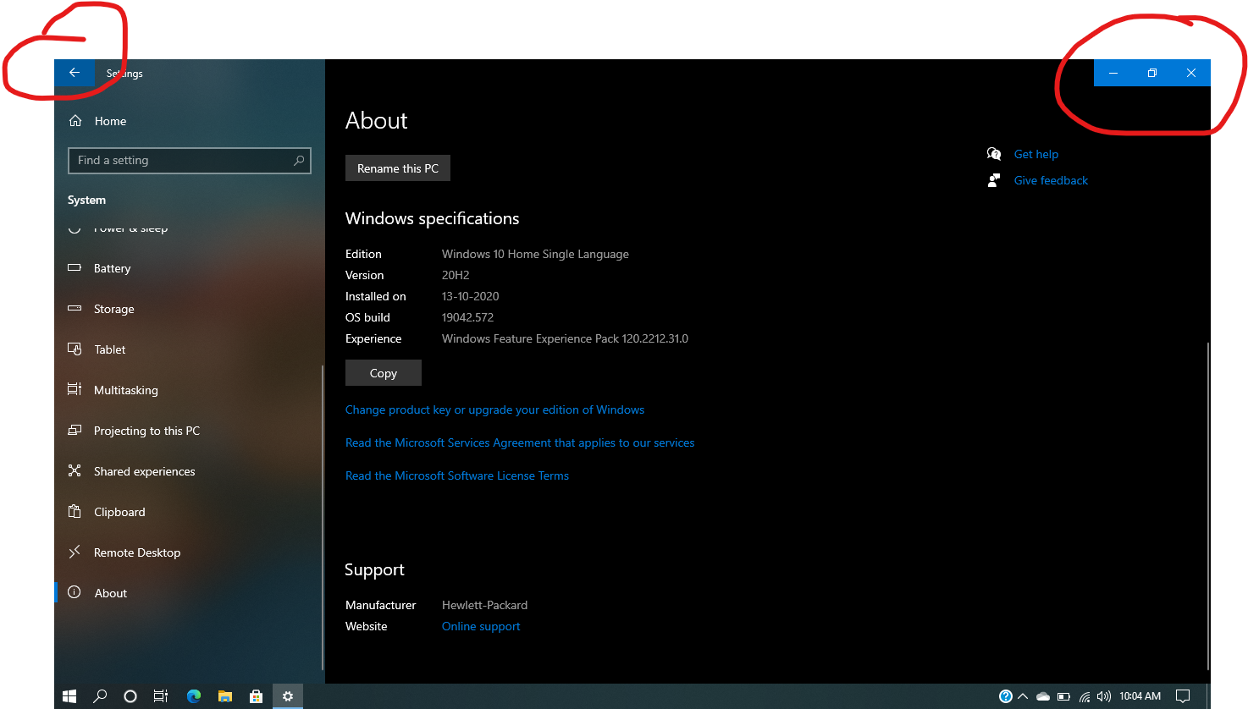Image resolution: width=1248 pixels, height=709 pixels.
Task: Click in the Find a setting box
Action: pos(190,160)
